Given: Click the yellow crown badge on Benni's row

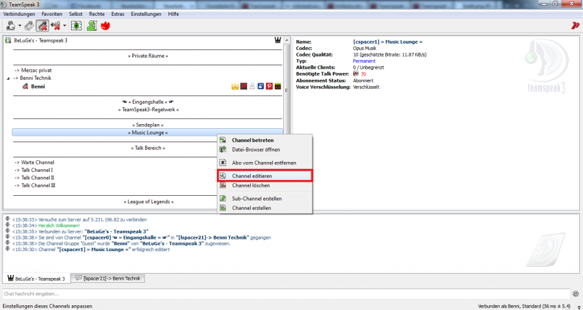Looking at the screenshot, I should [x=234, y=87].
